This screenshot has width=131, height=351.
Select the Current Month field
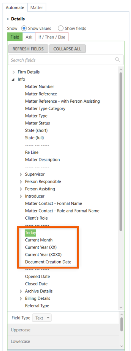click(39, 240)
